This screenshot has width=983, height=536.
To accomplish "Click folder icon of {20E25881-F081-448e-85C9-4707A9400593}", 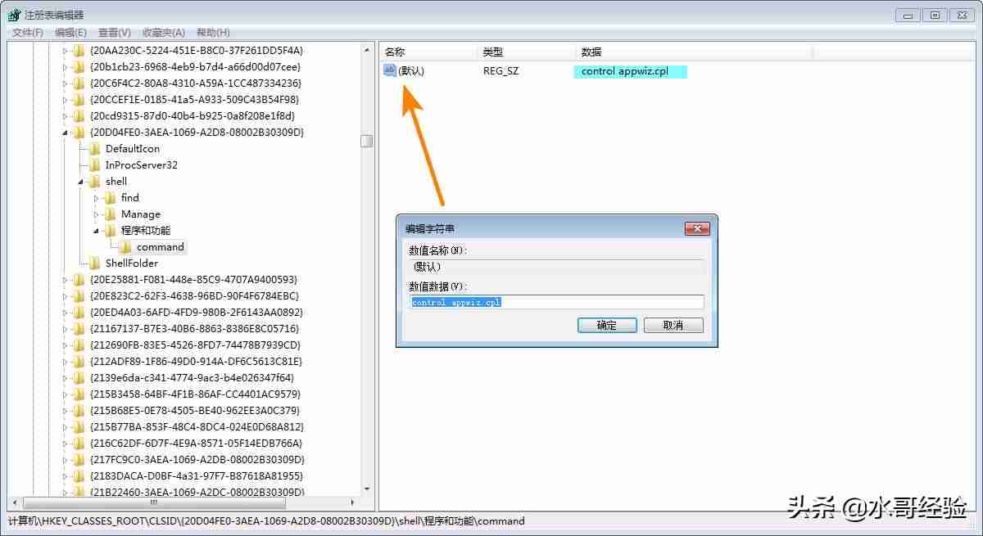I will point(79,279).
